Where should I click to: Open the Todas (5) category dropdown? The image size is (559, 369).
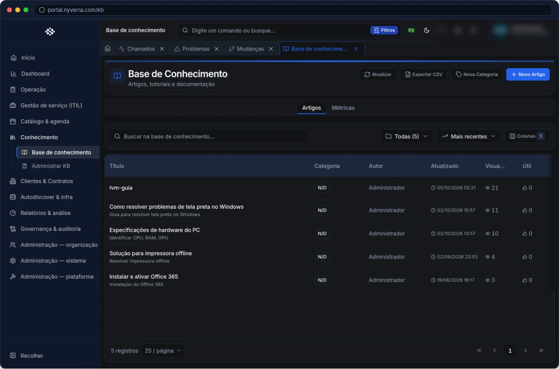click(x=407, y=136)
